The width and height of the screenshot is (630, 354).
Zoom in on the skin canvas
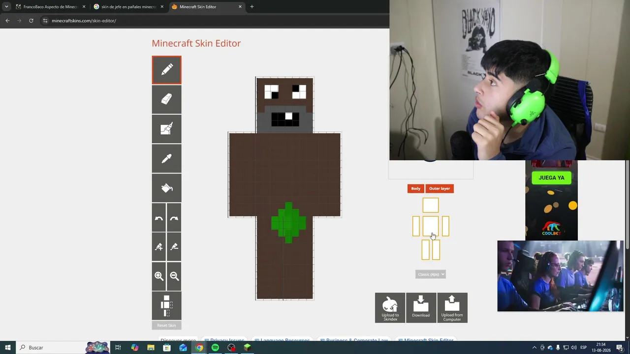click(159, 276)
